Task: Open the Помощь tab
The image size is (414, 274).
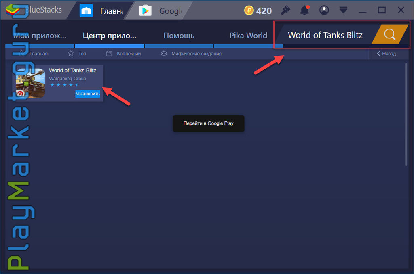Action: (x=179, y=35)
